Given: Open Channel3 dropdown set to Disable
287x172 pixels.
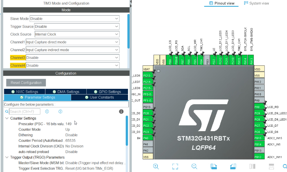Looking at the screenshot, I should pos(72,58).
